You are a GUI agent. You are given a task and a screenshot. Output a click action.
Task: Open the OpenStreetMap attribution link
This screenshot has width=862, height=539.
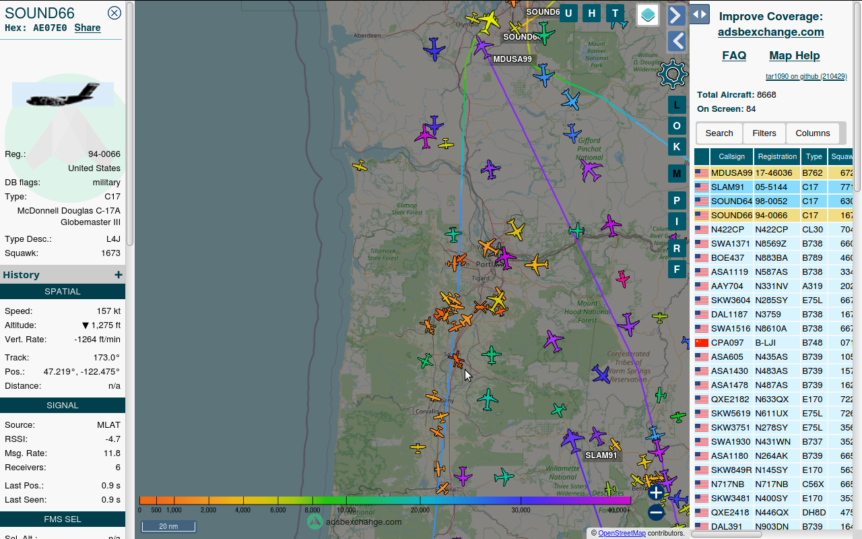622,533
